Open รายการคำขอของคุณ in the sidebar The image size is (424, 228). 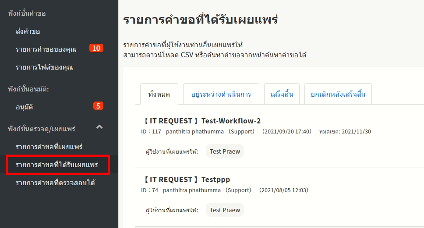click(46, 49)
